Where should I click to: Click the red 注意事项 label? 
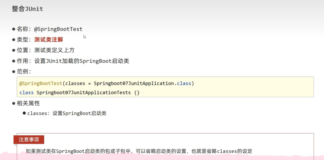click(x=28, y=140)
